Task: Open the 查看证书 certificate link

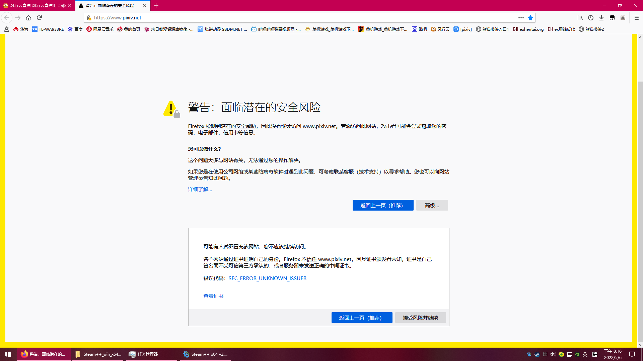Action: click(x=213, y=296)
